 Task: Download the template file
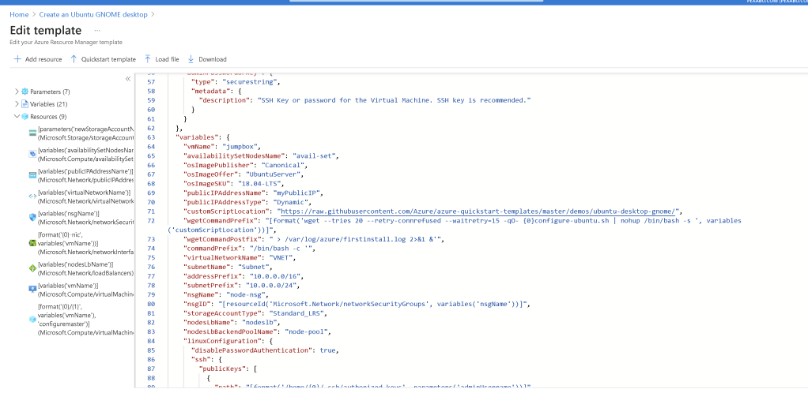pyautogui.click(x=213, y=59)
